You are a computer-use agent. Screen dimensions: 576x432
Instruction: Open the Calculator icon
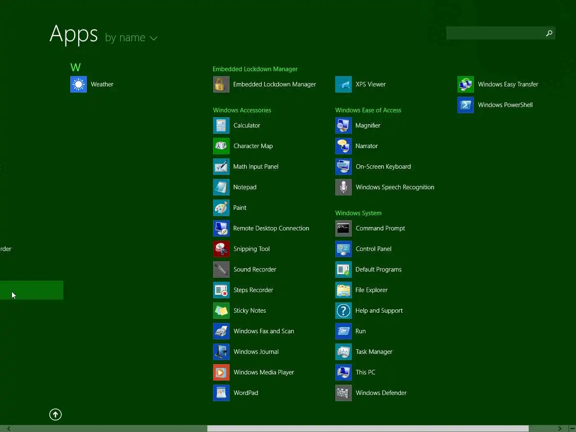[x=221, y=125]
